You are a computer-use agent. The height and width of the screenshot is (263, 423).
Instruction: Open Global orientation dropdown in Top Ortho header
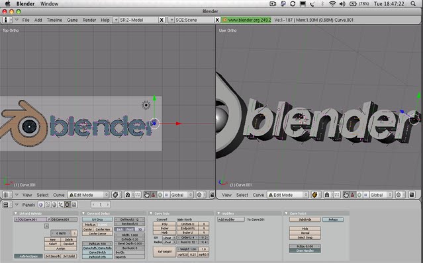click(182, 195)
